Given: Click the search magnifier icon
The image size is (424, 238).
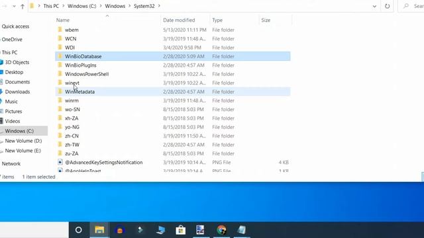Looking at the screenshot, I should pos(406,6).
